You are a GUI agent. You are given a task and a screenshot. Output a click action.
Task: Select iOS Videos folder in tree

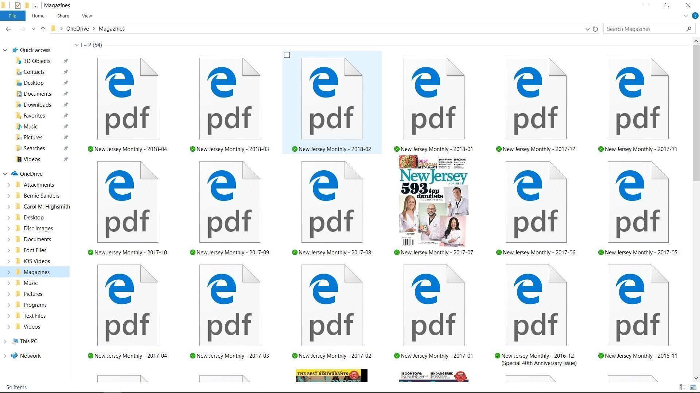point(37,261)
